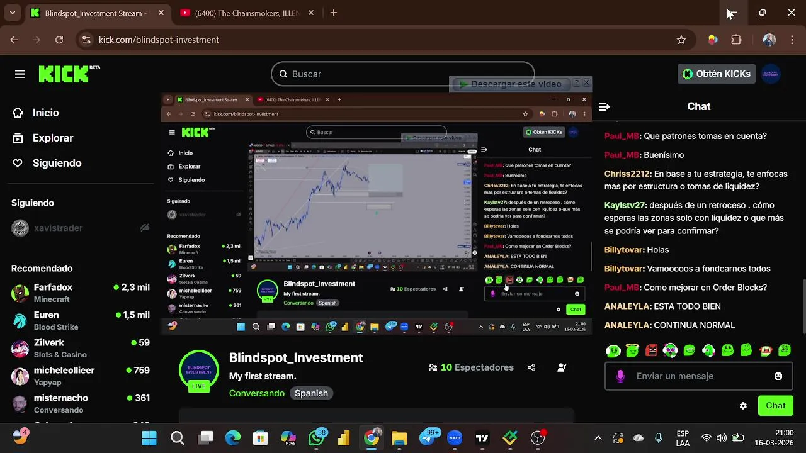Open misternacho Conversando channel
Screen dimensions: 806x453
tap(80, 404)
